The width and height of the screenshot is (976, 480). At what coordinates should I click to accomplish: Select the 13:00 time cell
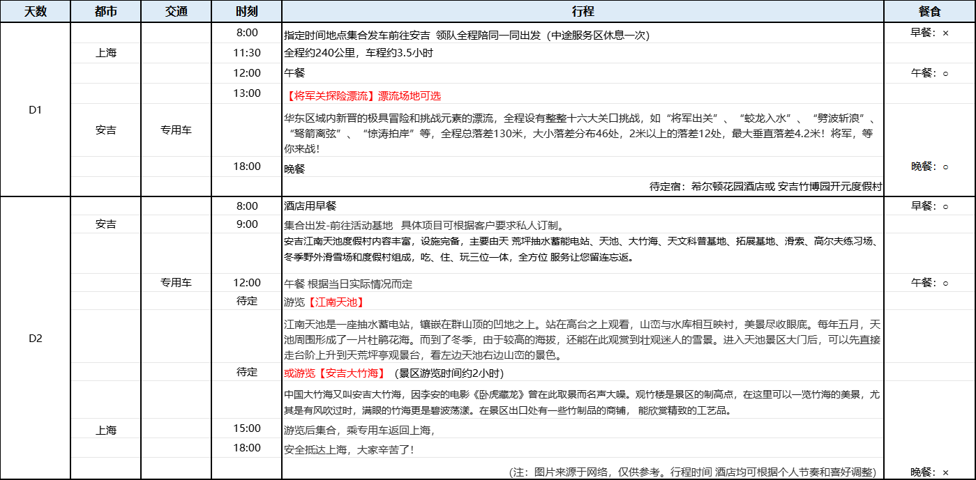[x=247, y=93]
